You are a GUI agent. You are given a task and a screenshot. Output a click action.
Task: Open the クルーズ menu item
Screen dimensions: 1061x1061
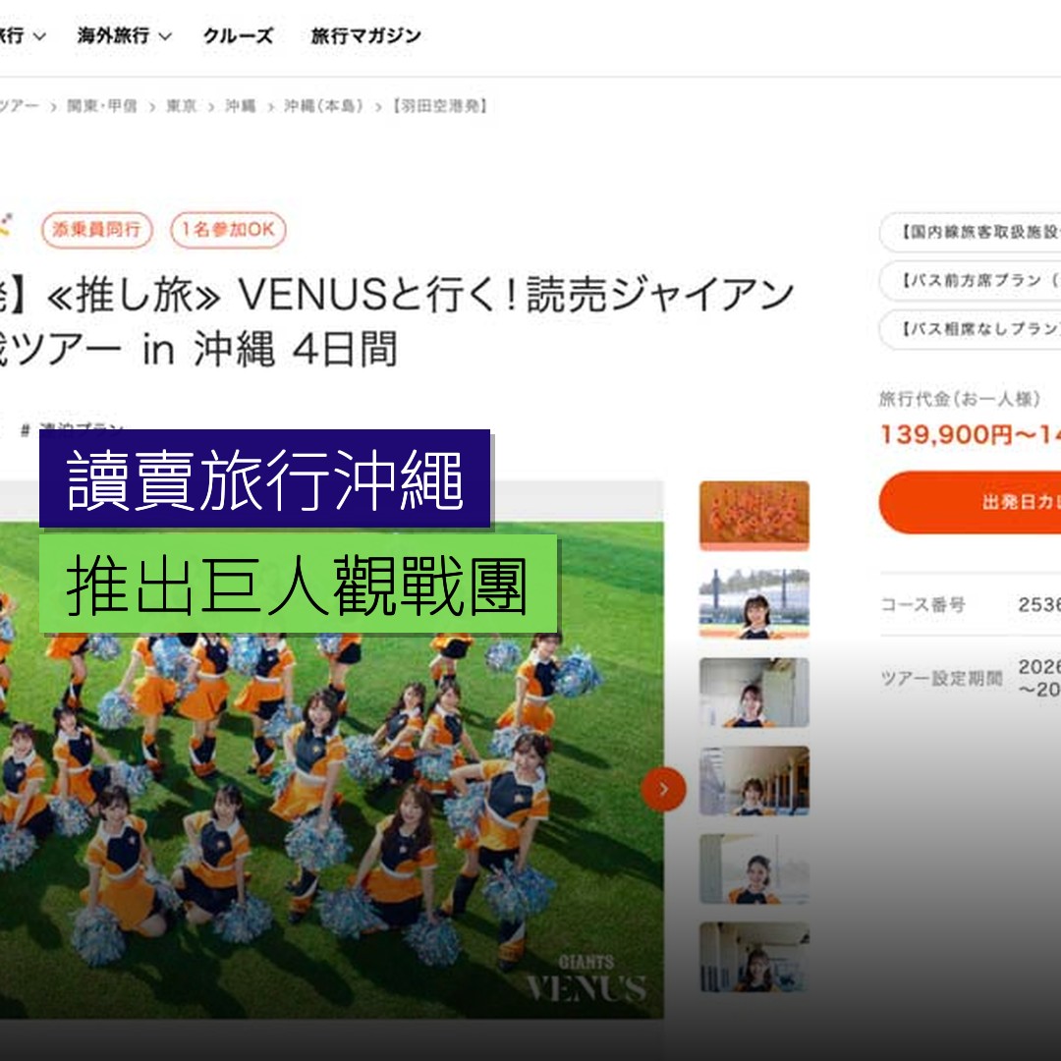point(238,36)
